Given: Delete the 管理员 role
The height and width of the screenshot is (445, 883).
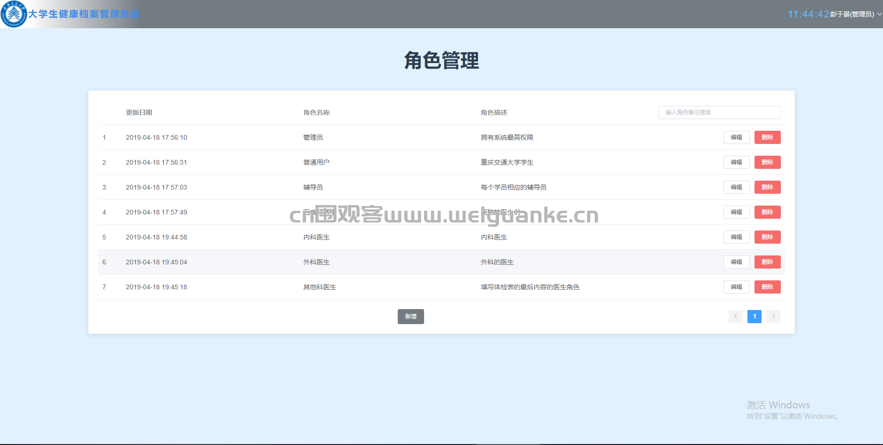Looking at the screenshot, I should pyautogui.click(x=768, y=137).
